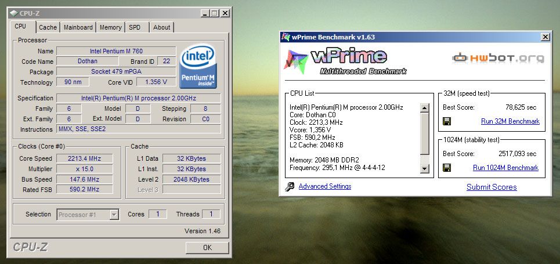Click the hwbot.org logo in wPrime
This screenshot has height=264, width=560.
point(498,58)
